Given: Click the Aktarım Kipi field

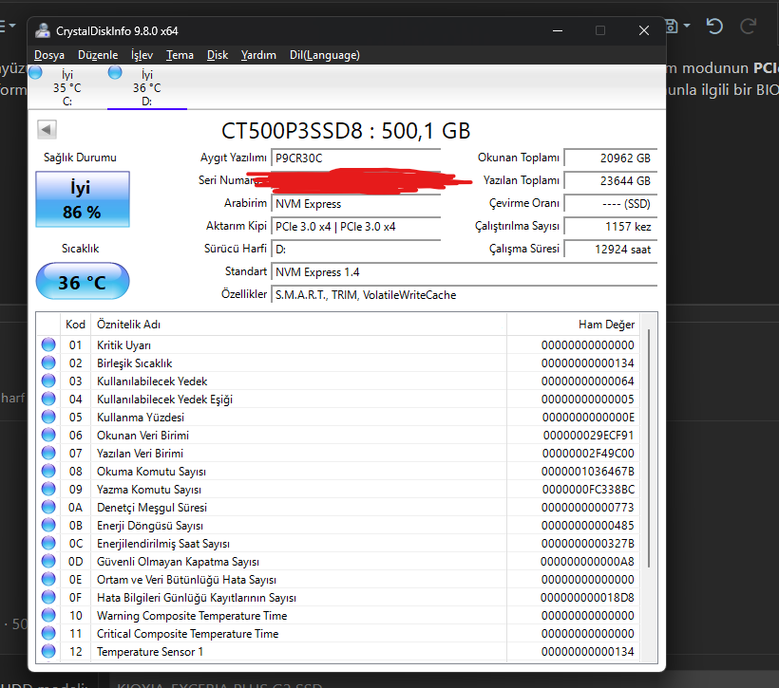Looking at the screenshot, I should click(x=355, y=227).
